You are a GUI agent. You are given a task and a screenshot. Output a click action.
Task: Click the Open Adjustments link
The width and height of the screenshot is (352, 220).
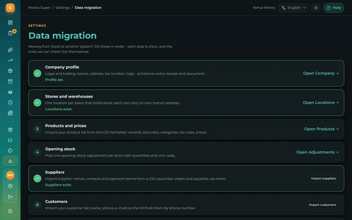pos(317,152)
